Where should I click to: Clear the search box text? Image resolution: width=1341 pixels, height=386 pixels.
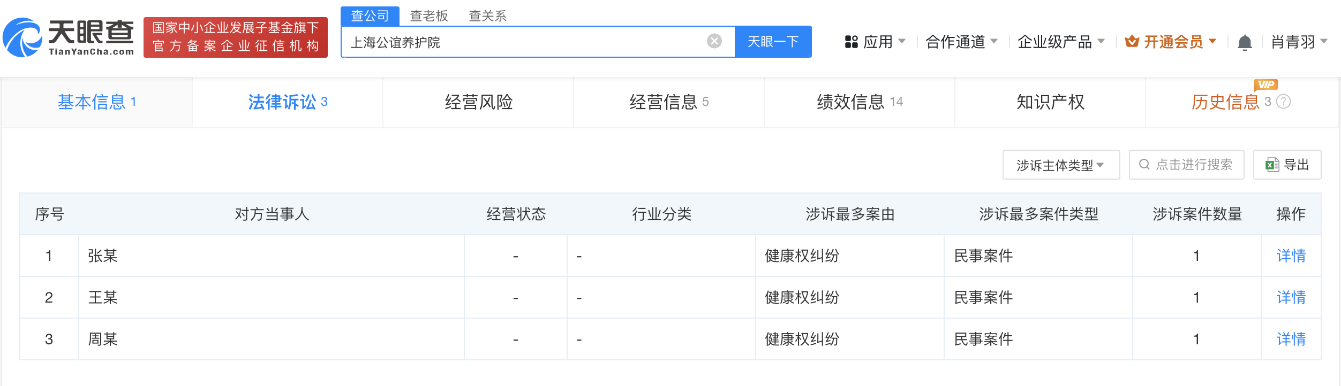714,41
